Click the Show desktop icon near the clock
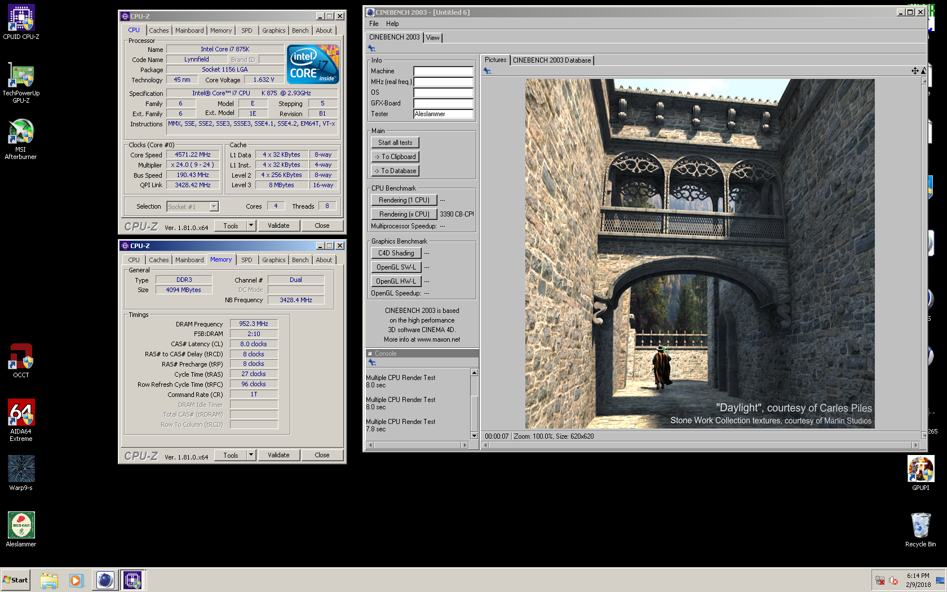This screenshot has height=592, width=947. pyautogui.click(x=940, y=581)
